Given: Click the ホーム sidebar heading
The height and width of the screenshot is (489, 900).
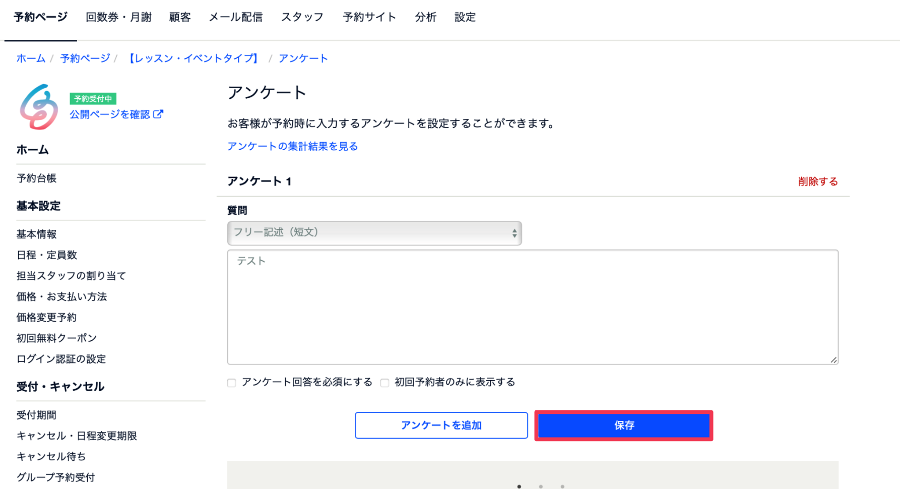Looking at the screenshot, I should point(32,150).
